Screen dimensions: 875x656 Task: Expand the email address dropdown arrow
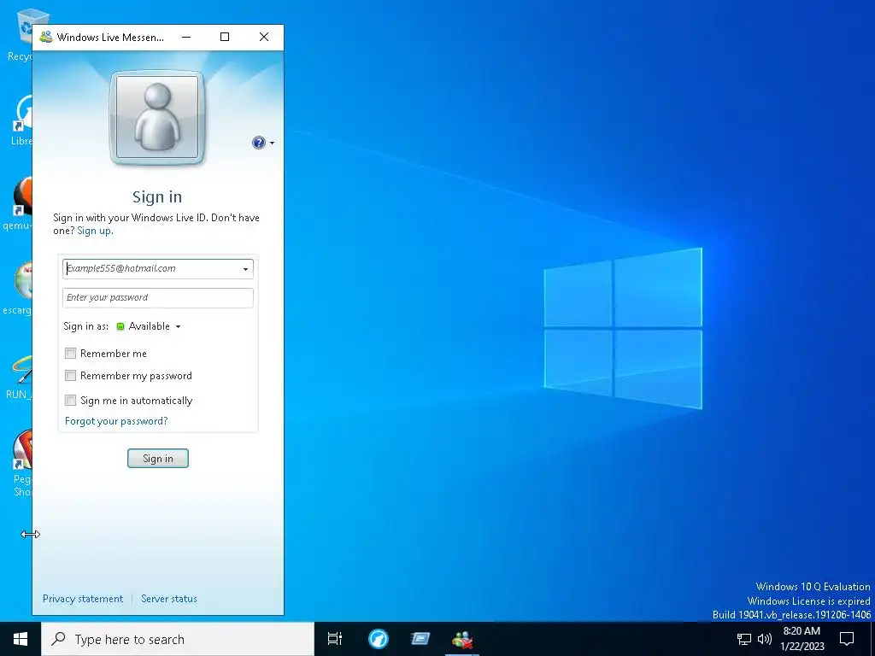pos(245,269)
